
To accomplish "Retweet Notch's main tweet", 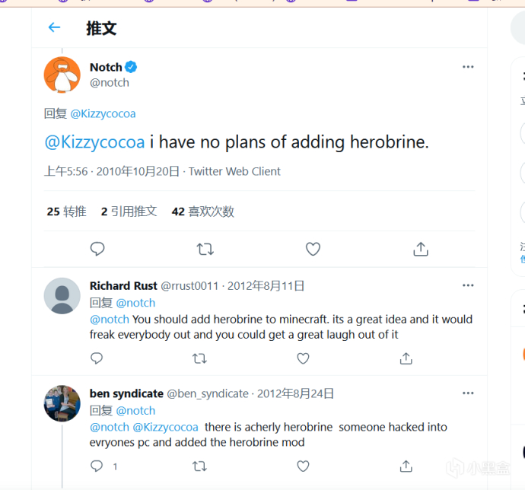I will 205,249.
